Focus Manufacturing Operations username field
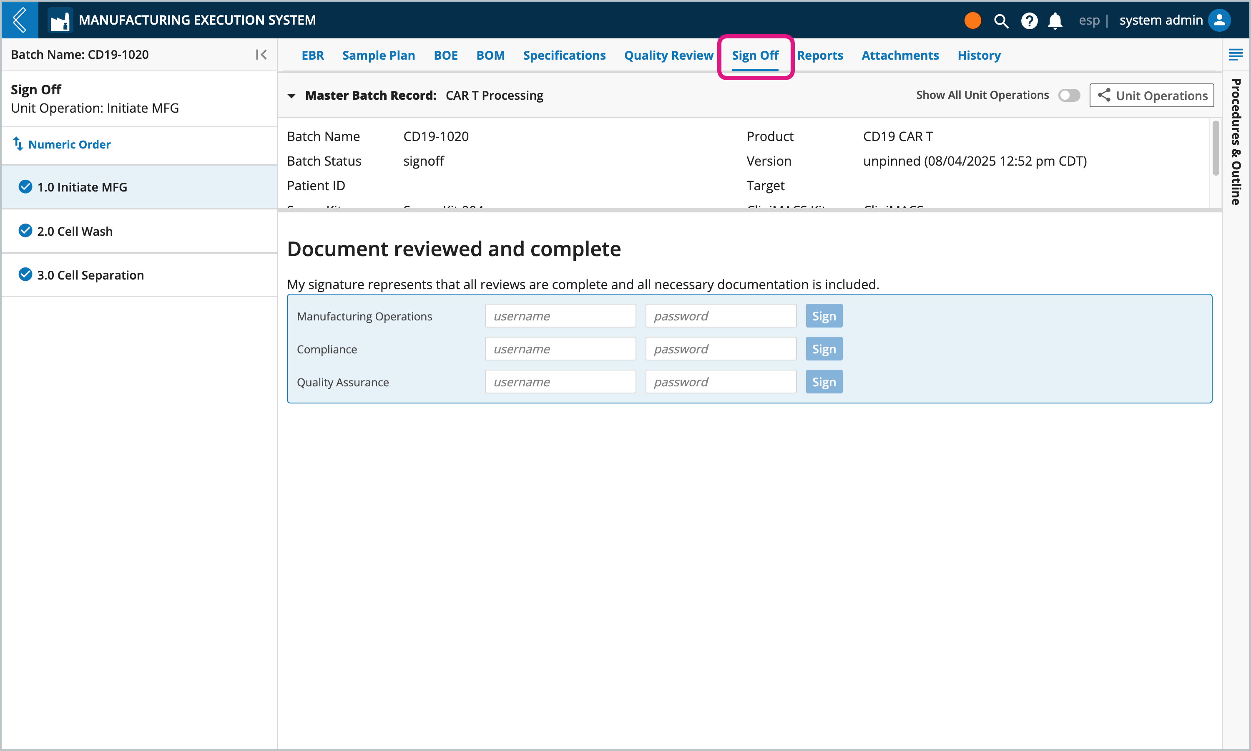 pyautogui.click(x=560, y=316)
